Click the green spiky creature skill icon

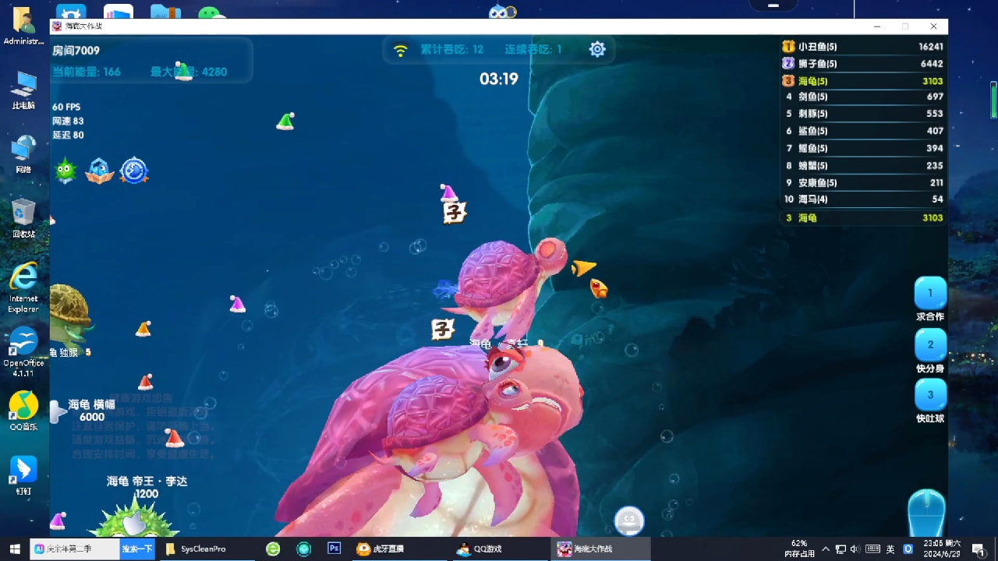click(65, 171)
